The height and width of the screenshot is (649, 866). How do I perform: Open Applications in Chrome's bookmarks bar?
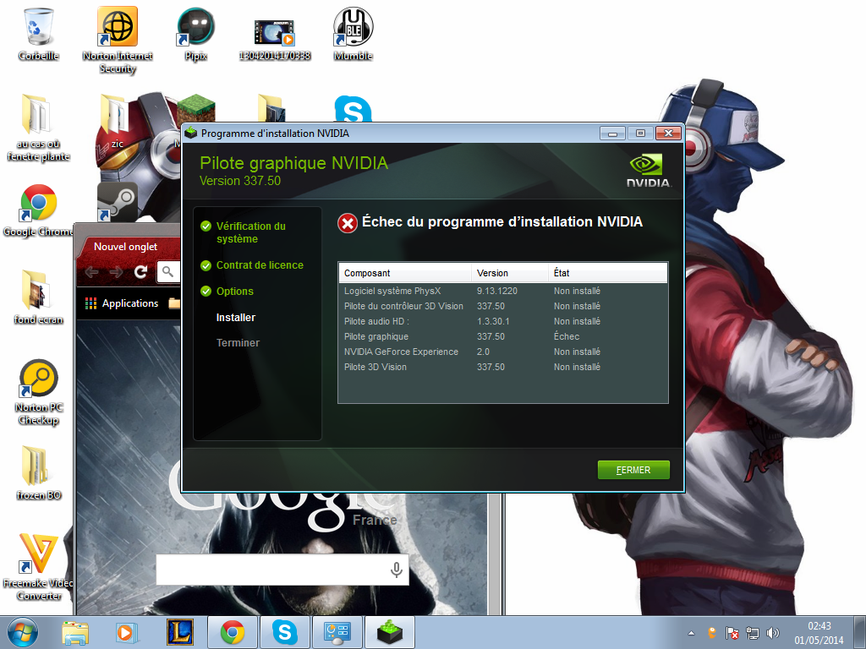click(x=122, y=303)
